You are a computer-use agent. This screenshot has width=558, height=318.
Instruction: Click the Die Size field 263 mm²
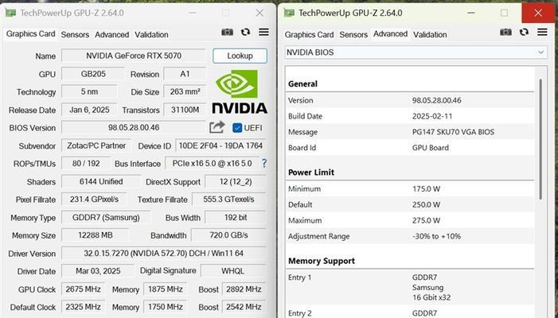[x=185, y=91]
